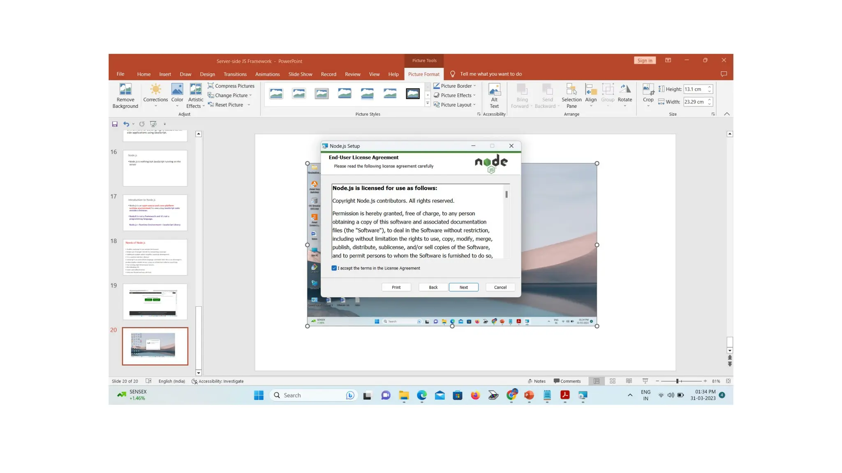This screenshot has height=473, width=842.
Task: Click zoom in plus button
Action: coord(705,381)
